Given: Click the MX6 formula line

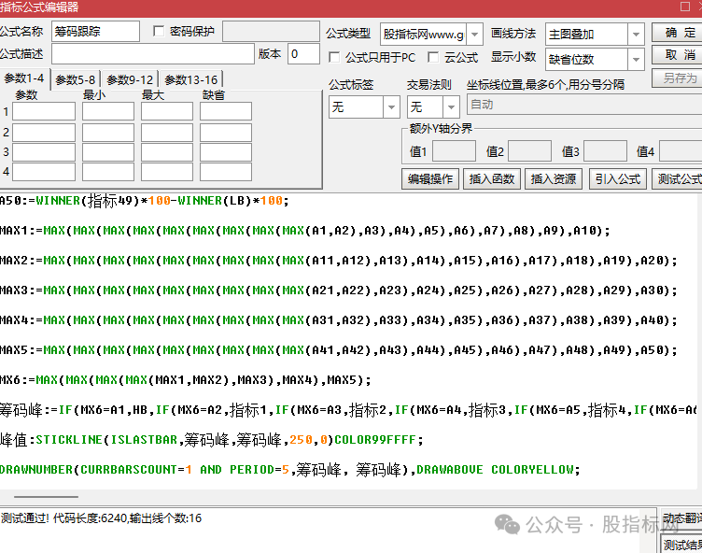Looking at the screenshot, I should 186,380.
